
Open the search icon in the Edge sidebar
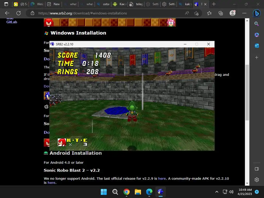click(257, 24)
